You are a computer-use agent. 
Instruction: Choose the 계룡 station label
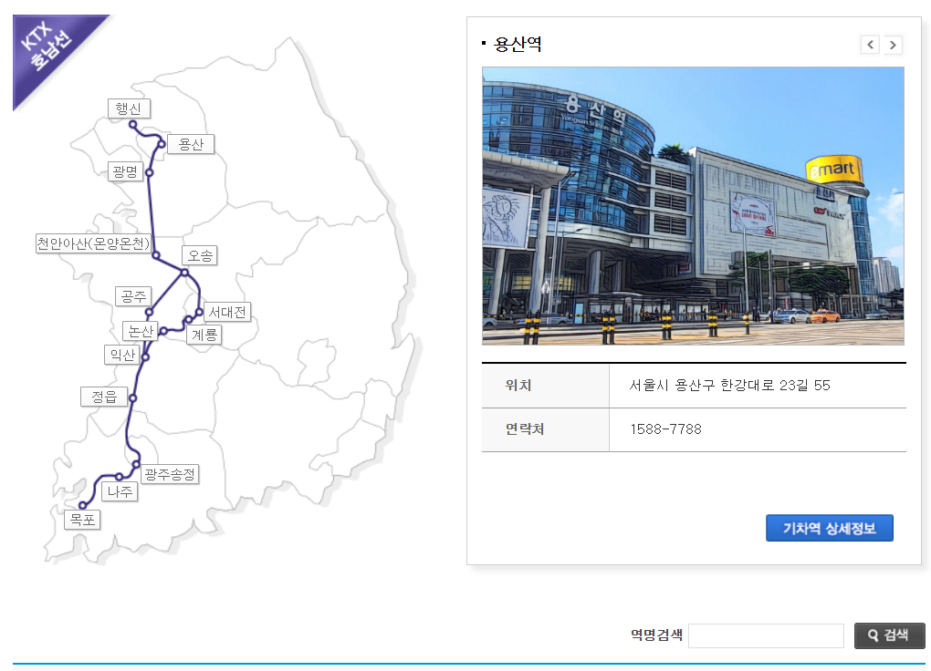[204, 335]
